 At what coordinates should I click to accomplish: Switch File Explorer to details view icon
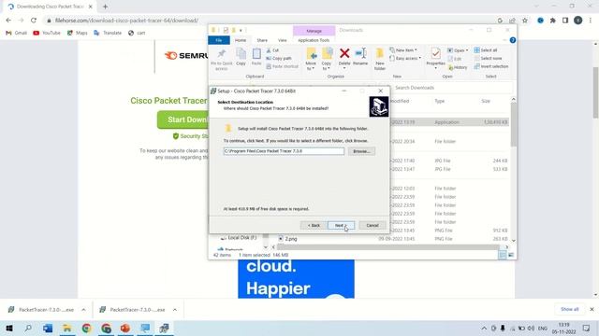pos(503,255)
